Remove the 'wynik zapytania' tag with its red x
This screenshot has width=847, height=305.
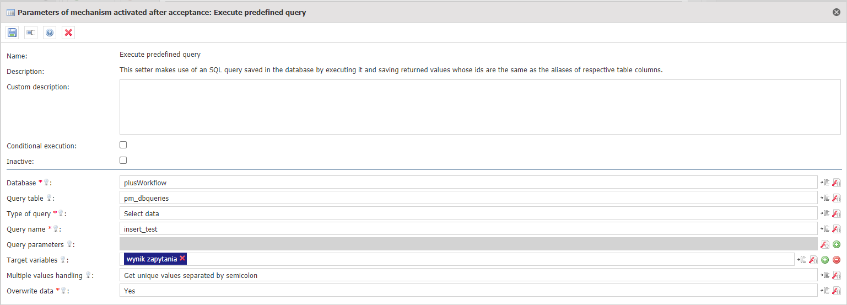182,259
